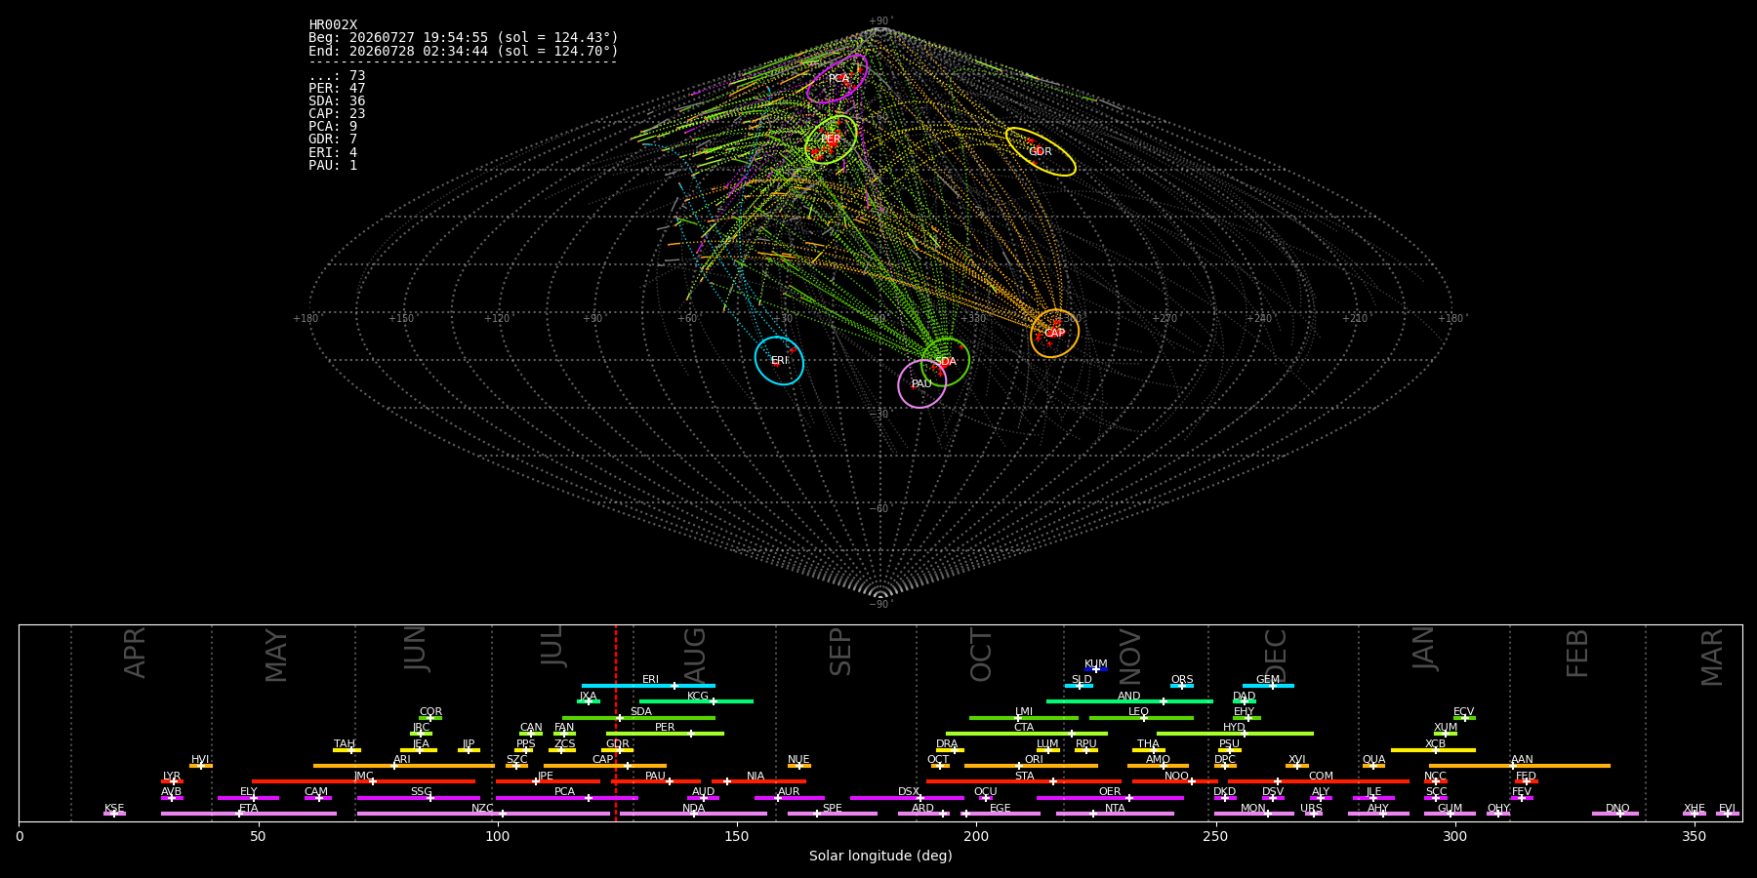Select the ORI shower activity bar

[1031, 766]
